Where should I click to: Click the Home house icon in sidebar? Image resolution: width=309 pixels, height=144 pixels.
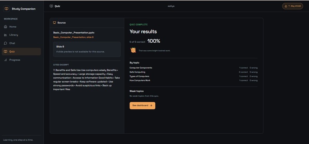coord(5,27)
